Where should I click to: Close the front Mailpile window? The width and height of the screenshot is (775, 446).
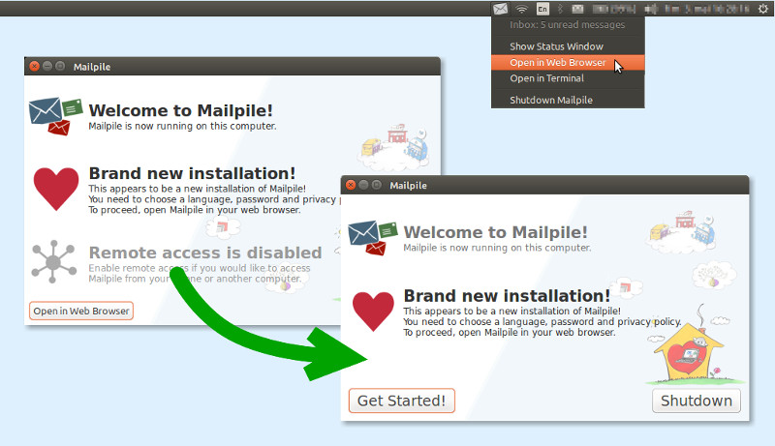point(351,185)
